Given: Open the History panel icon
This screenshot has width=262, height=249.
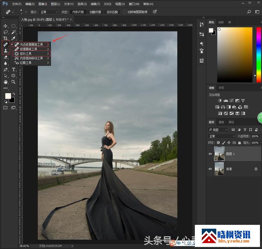Looking at the screenshot, I should point(202,25).
